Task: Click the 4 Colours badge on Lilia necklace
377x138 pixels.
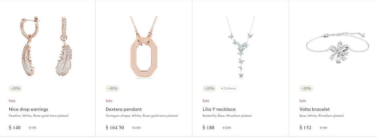Action: point(228,88)
